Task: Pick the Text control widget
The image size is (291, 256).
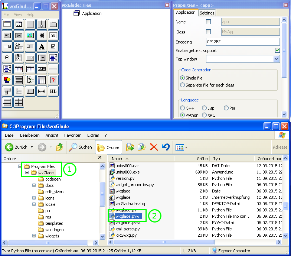Action: click(53, 35)
